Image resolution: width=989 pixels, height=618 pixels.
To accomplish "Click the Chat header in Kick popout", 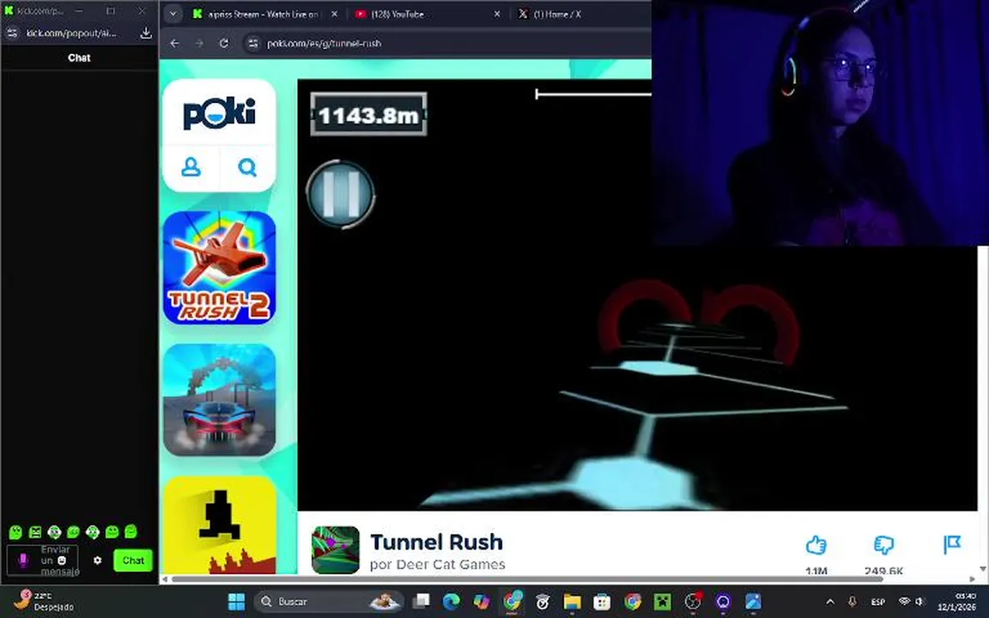I will pos(79,58).
